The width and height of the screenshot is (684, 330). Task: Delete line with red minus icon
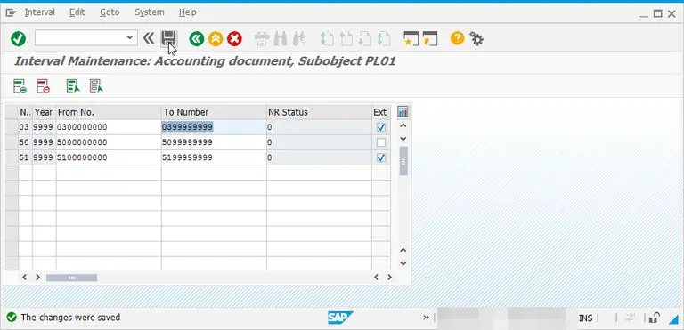(43, 86)
